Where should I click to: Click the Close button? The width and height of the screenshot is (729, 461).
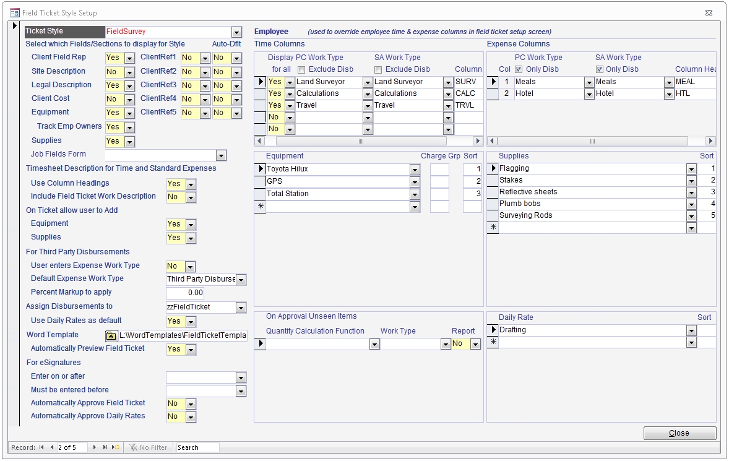click(679, 433)
